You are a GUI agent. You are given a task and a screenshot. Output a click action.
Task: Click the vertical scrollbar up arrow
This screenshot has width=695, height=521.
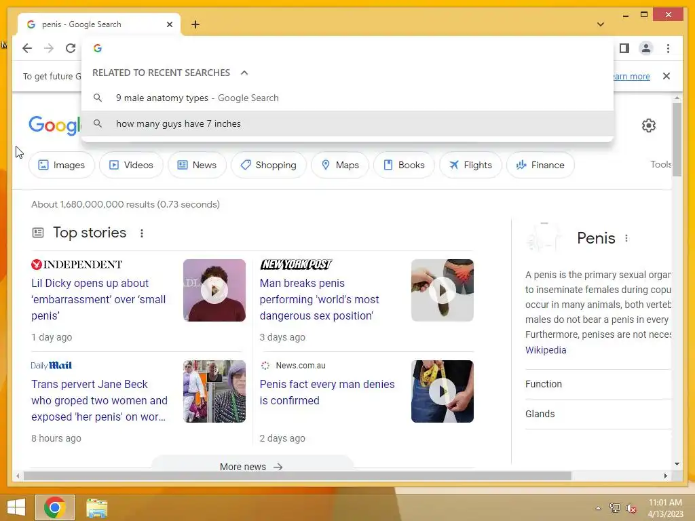point(677,97)
